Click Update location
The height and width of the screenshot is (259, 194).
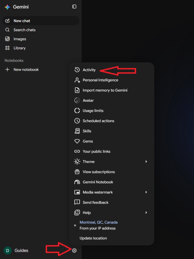(x=93, y=238)
